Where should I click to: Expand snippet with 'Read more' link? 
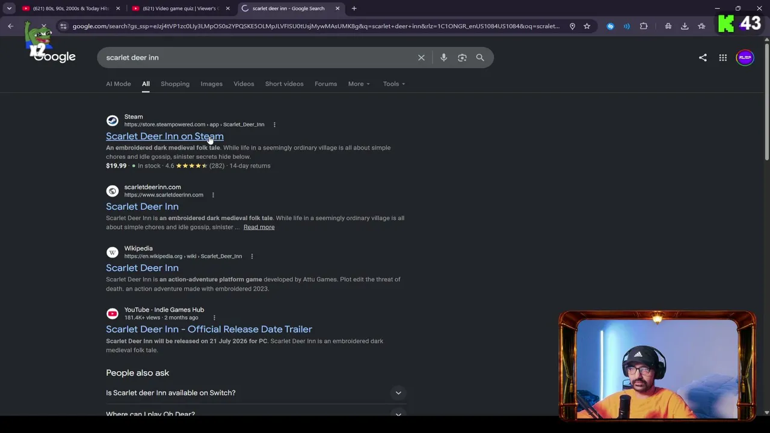pos(259,227)
